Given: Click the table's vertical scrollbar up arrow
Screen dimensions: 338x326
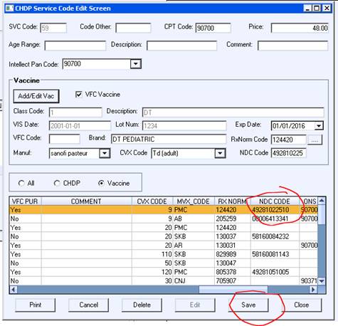Looking at the screenshot, I should 322,201.
